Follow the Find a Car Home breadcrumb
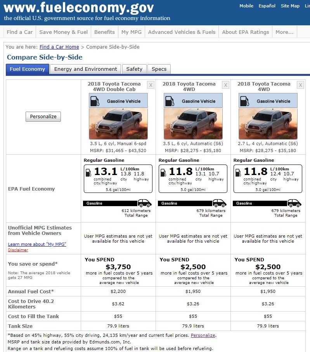The width and height of the screenshot is (310, 352). (59, 47)
